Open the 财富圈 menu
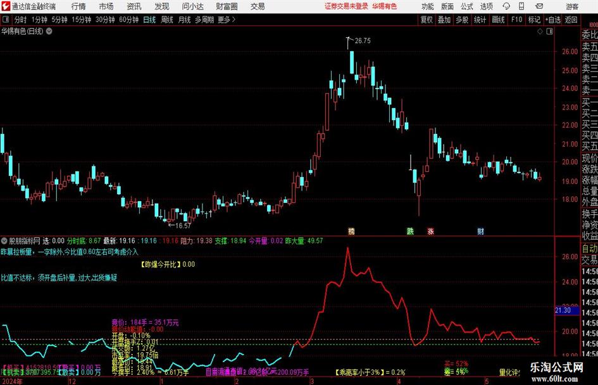598x385 pixels. 227,6
